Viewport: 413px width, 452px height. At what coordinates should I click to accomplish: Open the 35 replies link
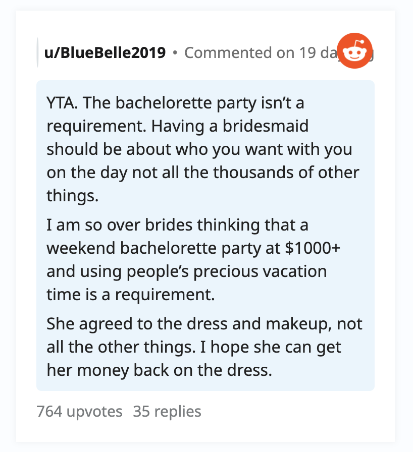pyautogui.click(x=167, y=411)
